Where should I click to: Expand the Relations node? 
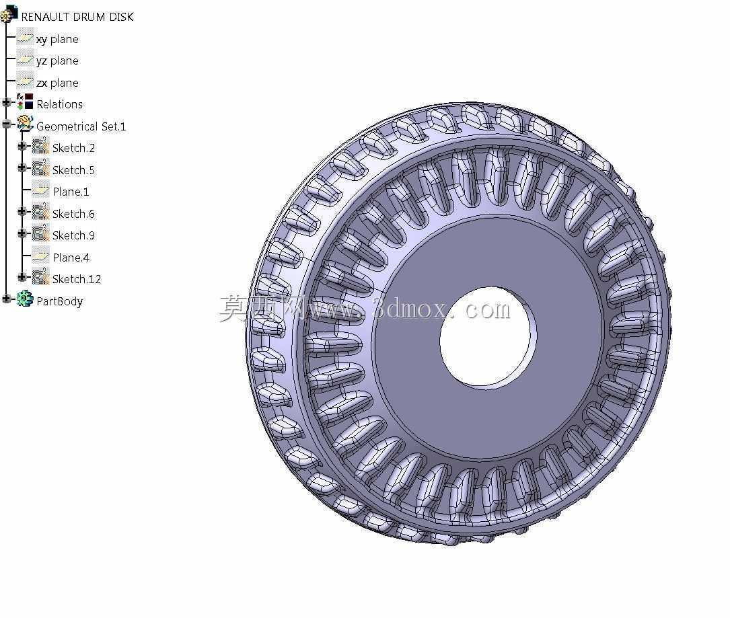(x=7, y=102)
